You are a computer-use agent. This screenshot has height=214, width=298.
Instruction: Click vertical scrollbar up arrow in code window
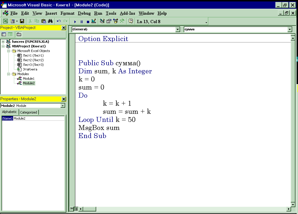click(x=293, y=38)
